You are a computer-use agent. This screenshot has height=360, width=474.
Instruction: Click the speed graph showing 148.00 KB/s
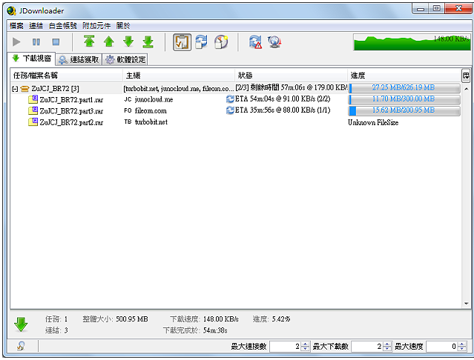(x=412, y=42)
